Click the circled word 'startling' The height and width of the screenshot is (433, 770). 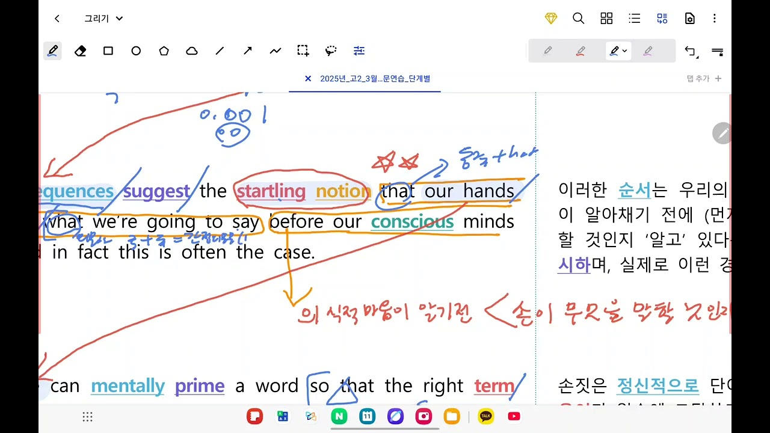[271, 192]
